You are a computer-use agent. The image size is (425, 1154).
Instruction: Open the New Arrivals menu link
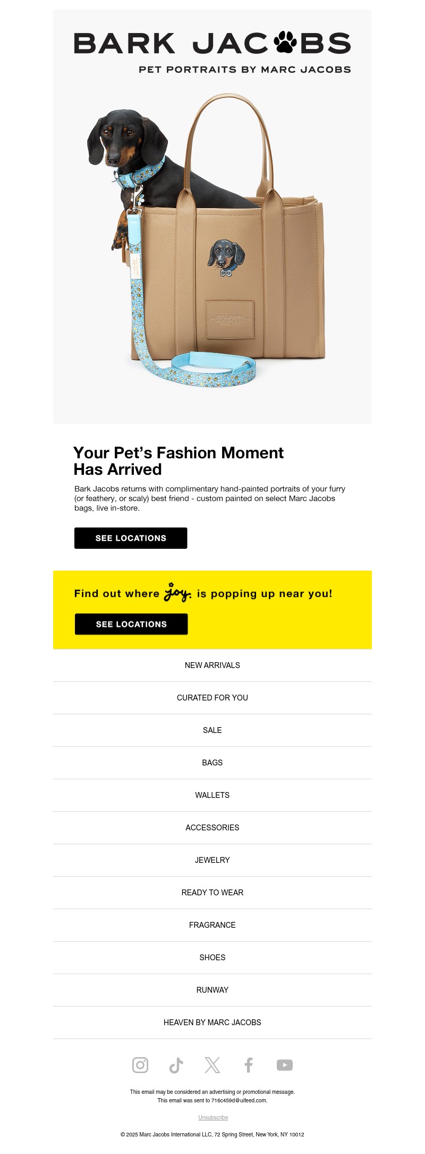click(x=212, y=665)
